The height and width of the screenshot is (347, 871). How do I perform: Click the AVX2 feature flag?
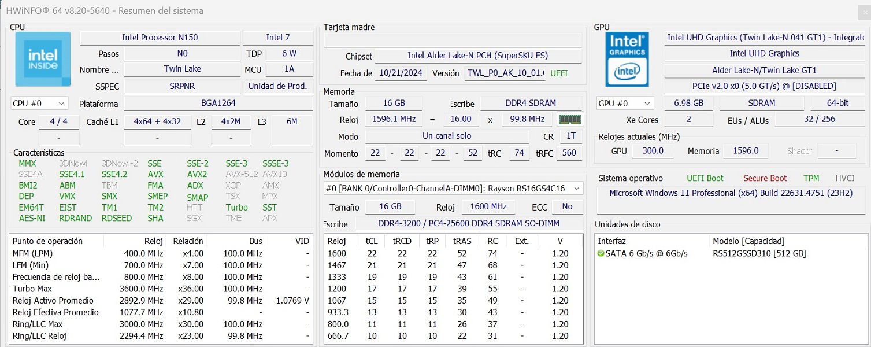point(197,174)
